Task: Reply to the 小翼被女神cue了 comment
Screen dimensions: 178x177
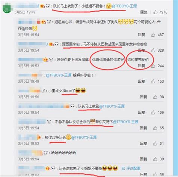Action: click(x=143, y=97)
